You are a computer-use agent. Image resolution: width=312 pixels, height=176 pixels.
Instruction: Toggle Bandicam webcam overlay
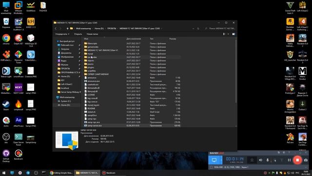tap(252, 160)
